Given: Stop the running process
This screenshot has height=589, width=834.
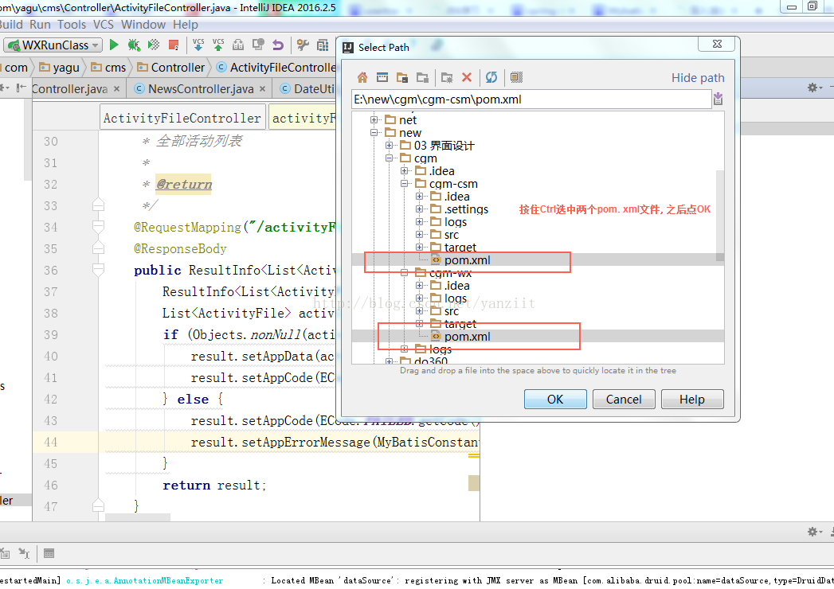Looking at the screenshot, I should pyautogui.click(x=174, y=45).
